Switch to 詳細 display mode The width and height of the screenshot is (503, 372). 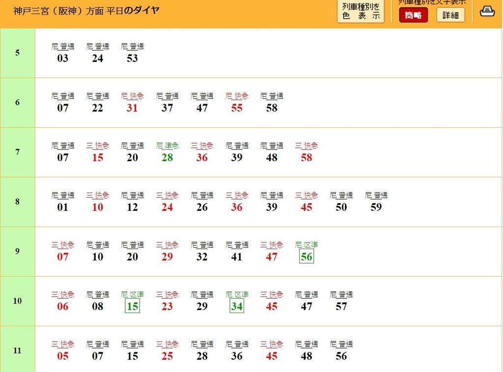450,15
